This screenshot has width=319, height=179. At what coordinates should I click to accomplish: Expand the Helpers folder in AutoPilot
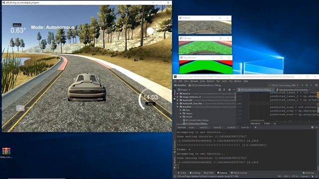pyautogui.click(x=181, y=113)
